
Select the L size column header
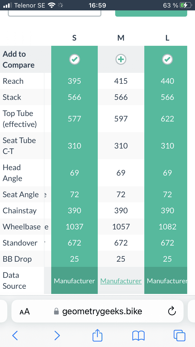[167, 38]
